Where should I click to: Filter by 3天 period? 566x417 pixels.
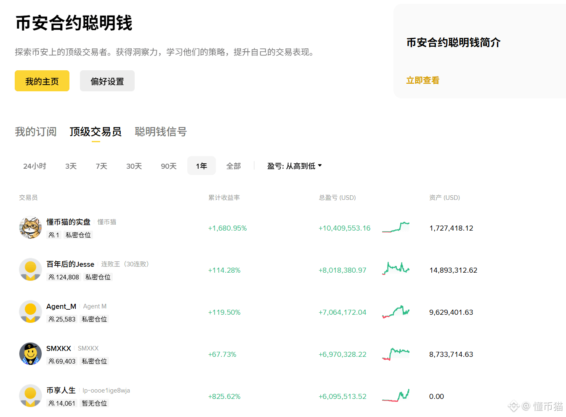(x=71, y=166)
